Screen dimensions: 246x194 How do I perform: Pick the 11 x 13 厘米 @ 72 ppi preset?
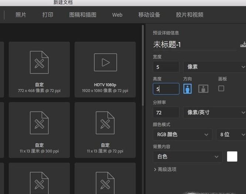tap(105, 130)
